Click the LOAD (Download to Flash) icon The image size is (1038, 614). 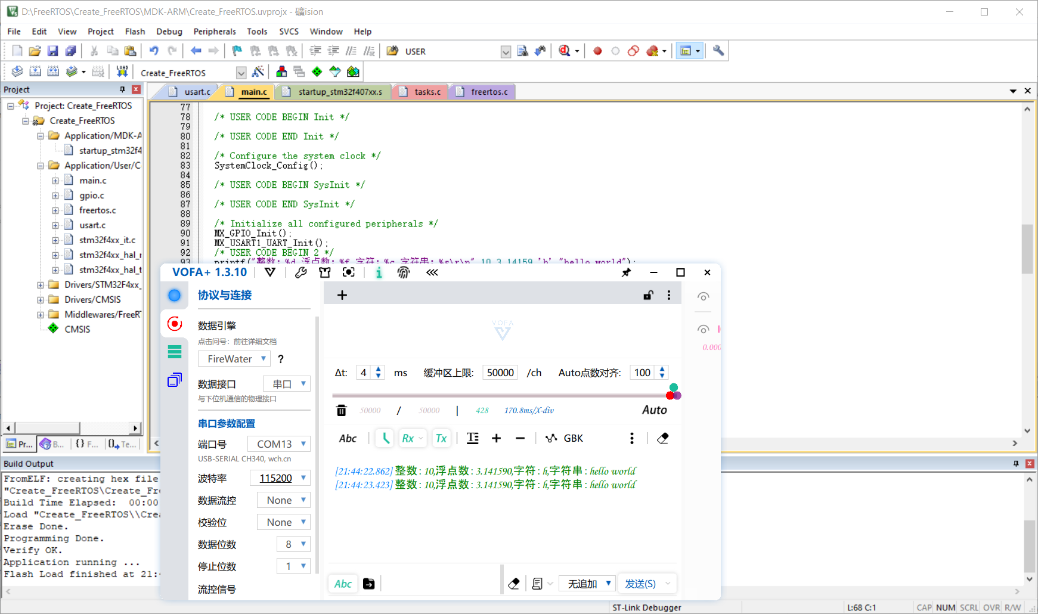[x=122, y=71]
